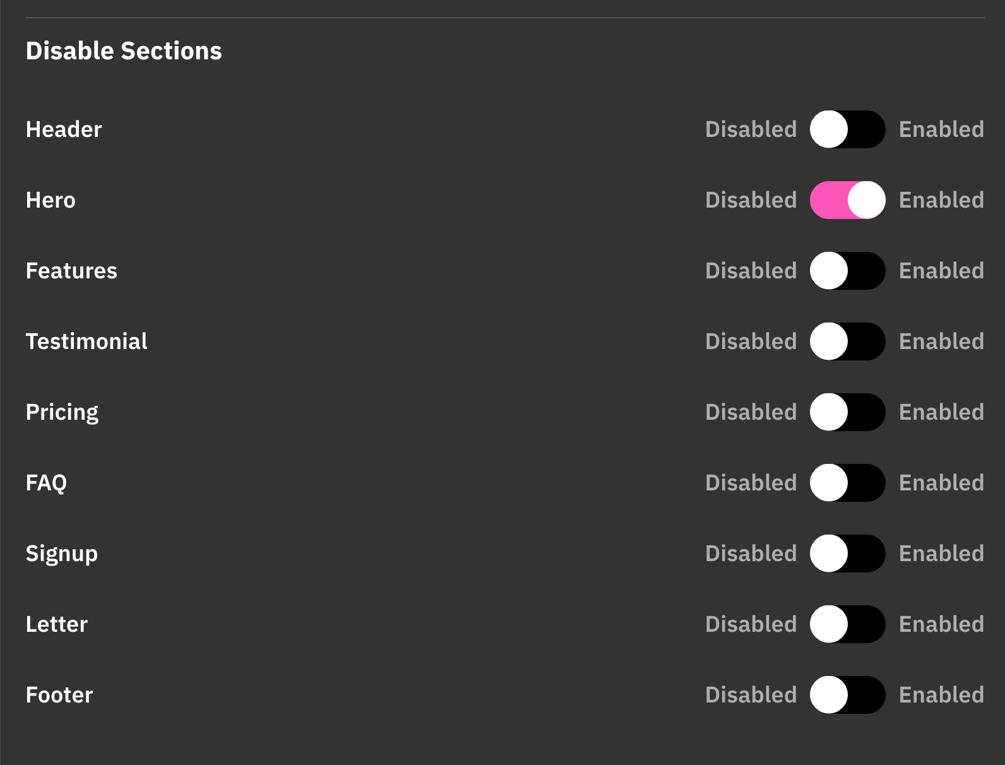Image resolution: width=1005 pixels, height=765 pixels.
Task: Select the Enabled label for Signup
Action: (x=941, y=554)
